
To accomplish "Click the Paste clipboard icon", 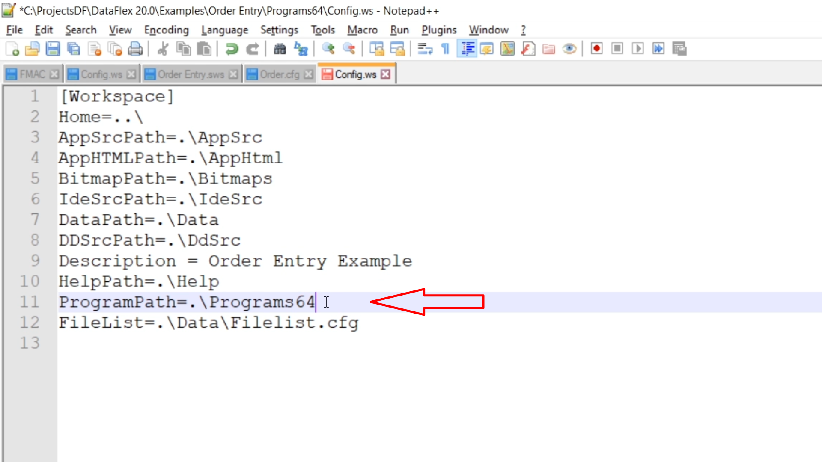I will [x=204, y=49].
